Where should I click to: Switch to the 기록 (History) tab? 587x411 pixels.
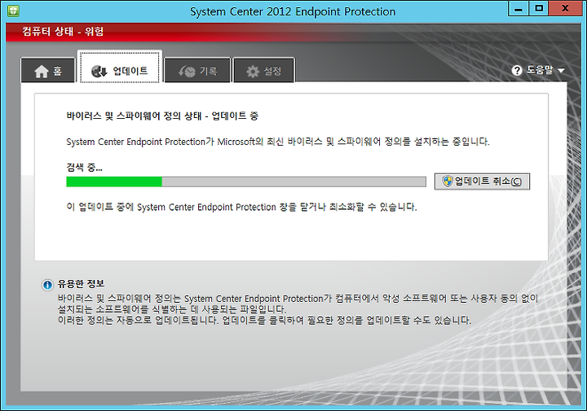point(197,70)
